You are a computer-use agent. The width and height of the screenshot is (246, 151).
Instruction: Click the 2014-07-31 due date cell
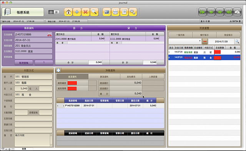(x=135, y=106)
